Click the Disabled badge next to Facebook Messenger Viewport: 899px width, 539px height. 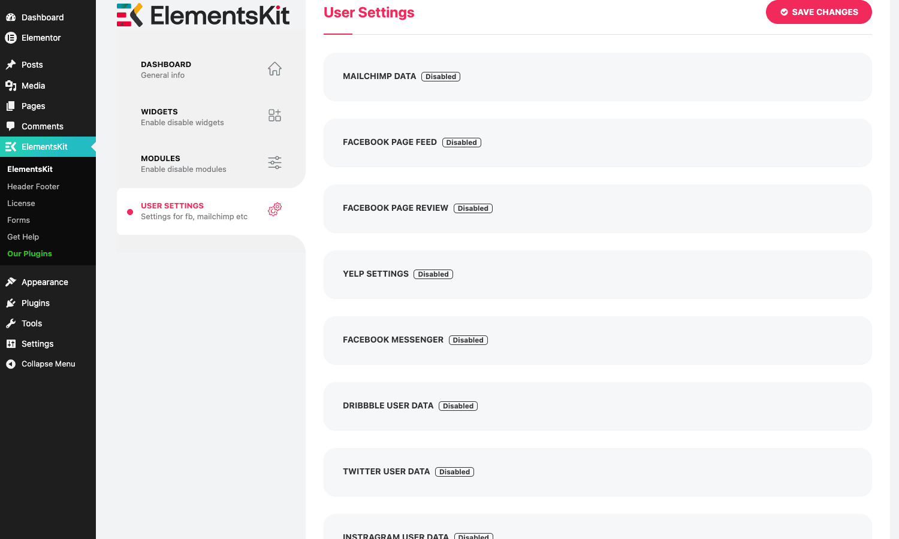click(468, 340)
